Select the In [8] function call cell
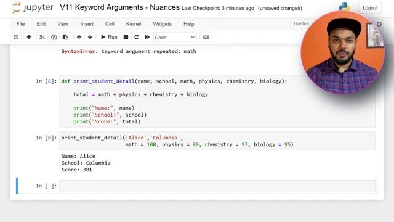Screen dimensions: 394x222 click(217, 141)
